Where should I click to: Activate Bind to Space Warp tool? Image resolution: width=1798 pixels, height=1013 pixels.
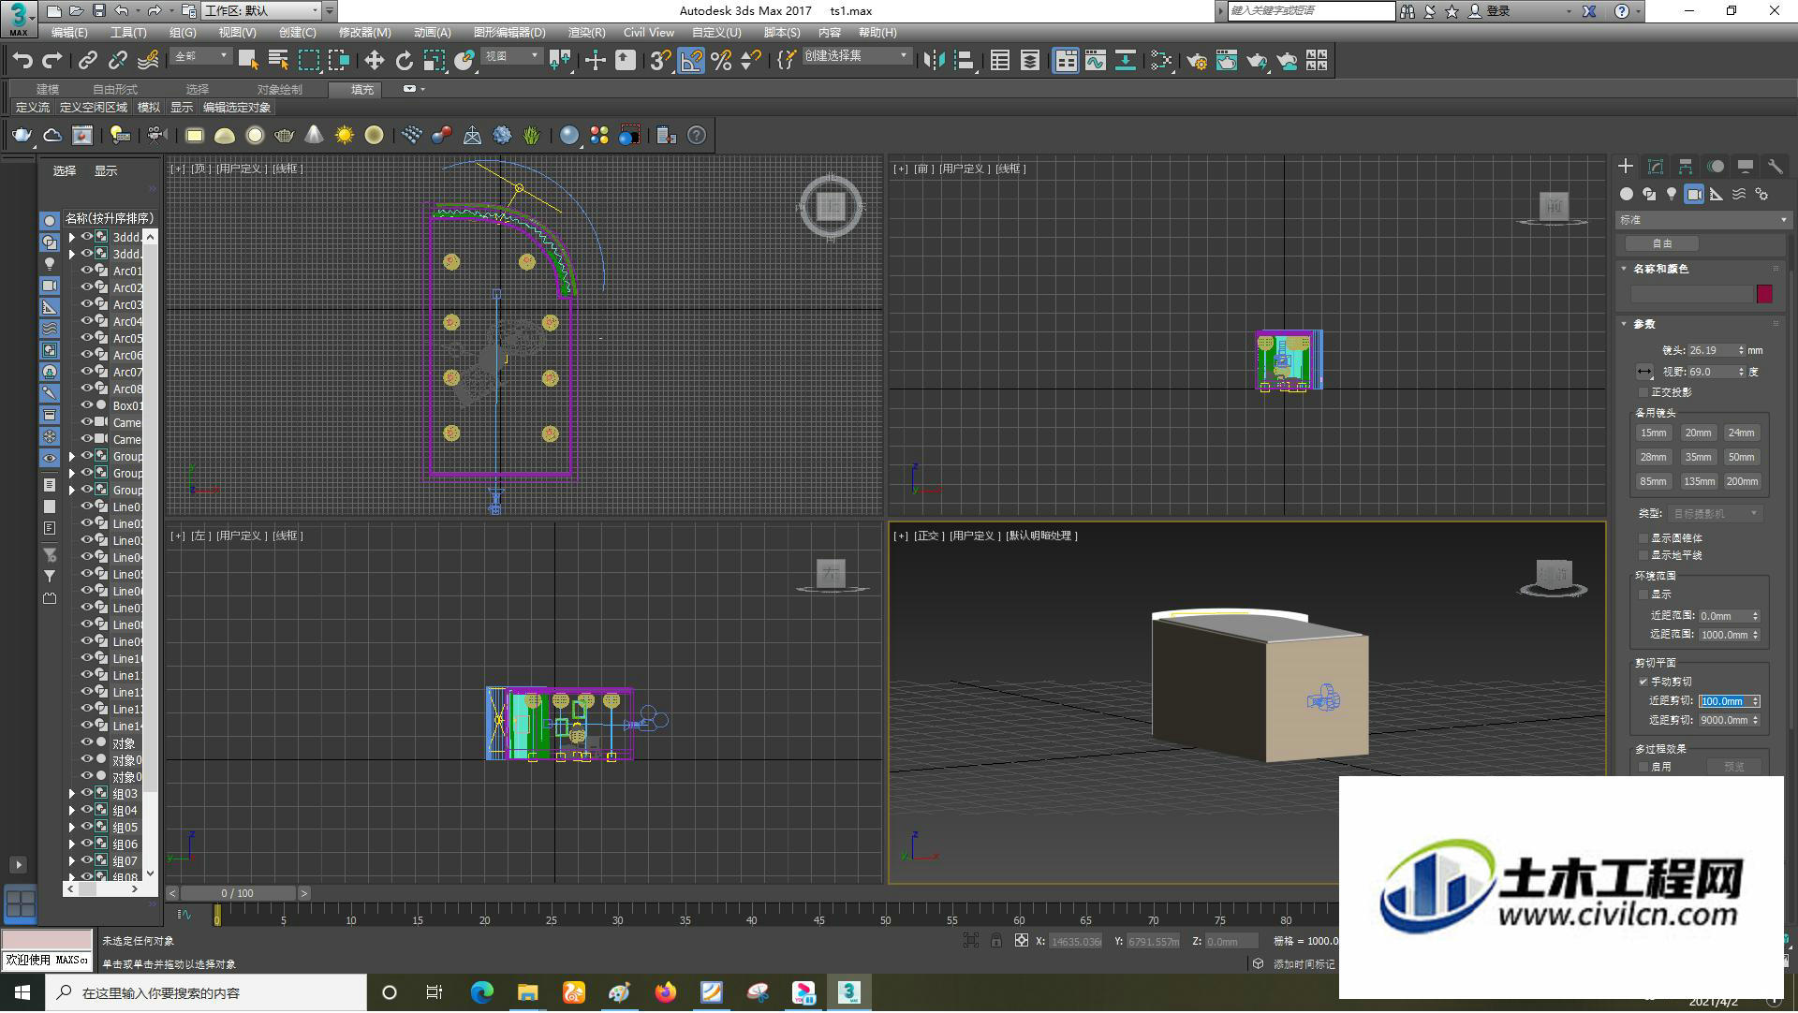(x=148, y=61)
